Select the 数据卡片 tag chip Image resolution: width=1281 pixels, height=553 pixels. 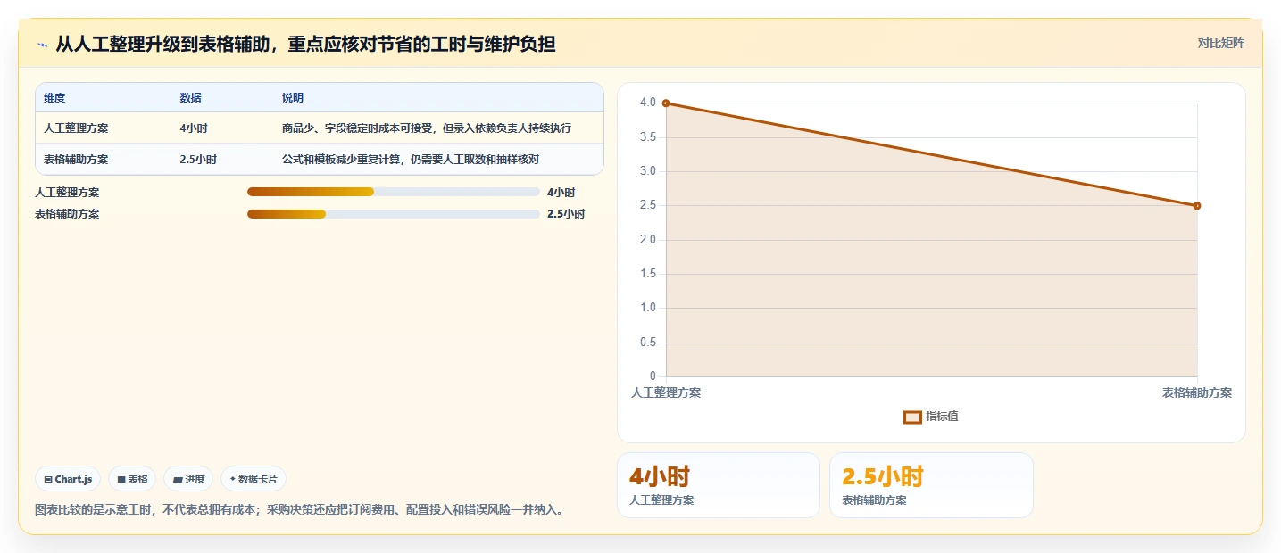point(254,479)
